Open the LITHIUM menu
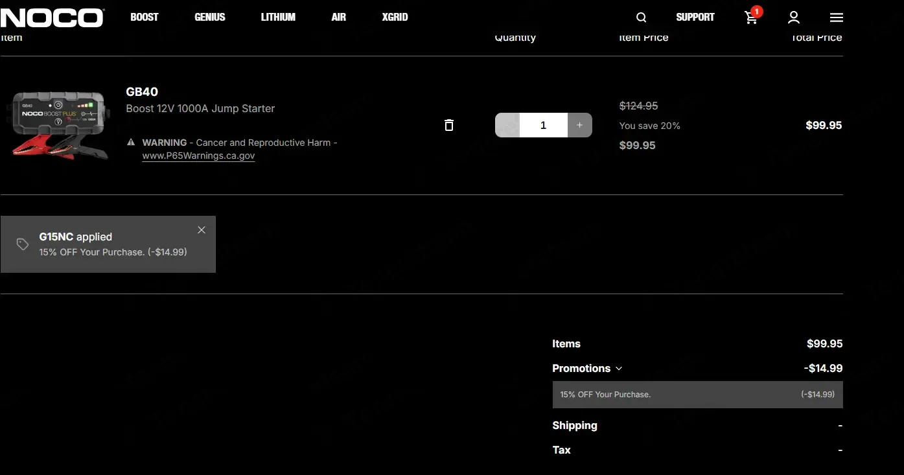904x475 pixels. [x=278, y=17]
